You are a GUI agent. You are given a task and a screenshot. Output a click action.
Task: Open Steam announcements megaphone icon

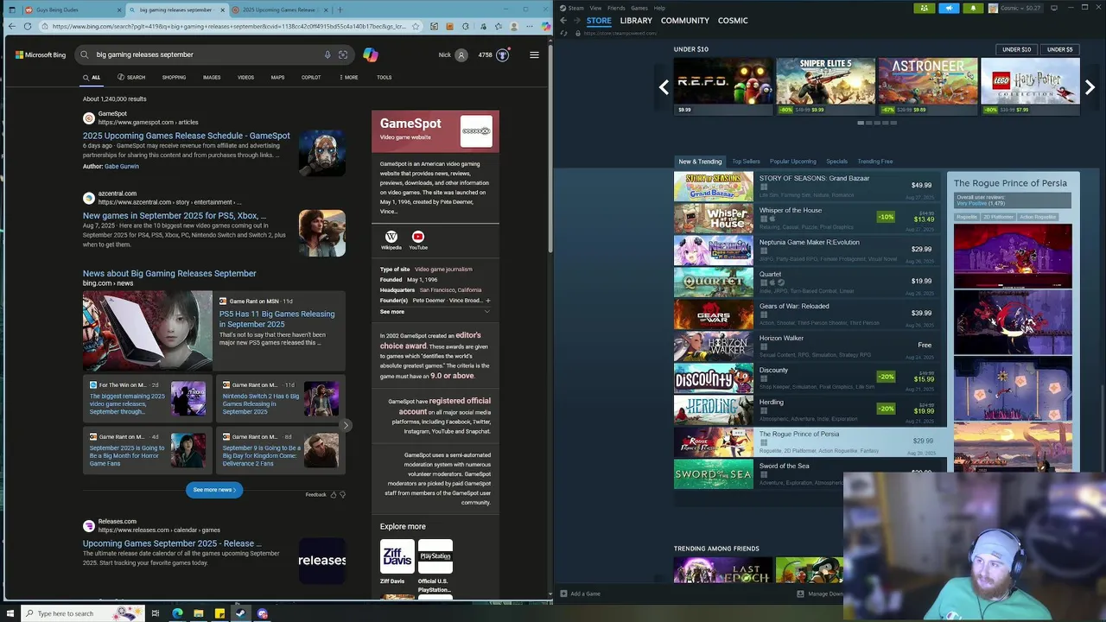pyautogui.click(x=949, y=8)
